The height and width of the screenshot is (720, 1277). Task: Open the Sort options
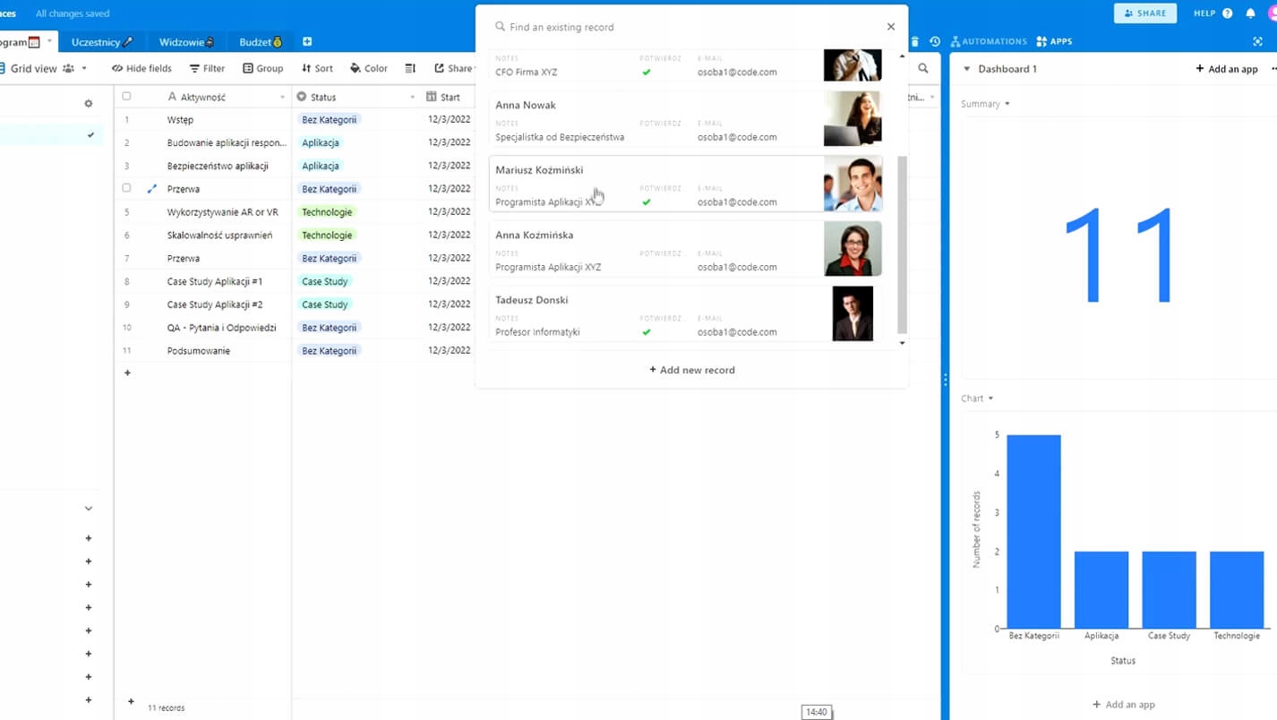click(x=317, y=68)
